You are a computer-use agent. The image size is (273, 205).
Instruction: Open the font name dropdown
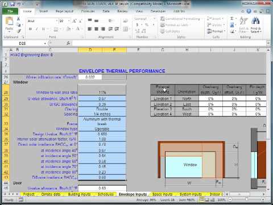56,20
